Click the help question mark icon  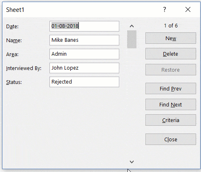tap(165, 9)
